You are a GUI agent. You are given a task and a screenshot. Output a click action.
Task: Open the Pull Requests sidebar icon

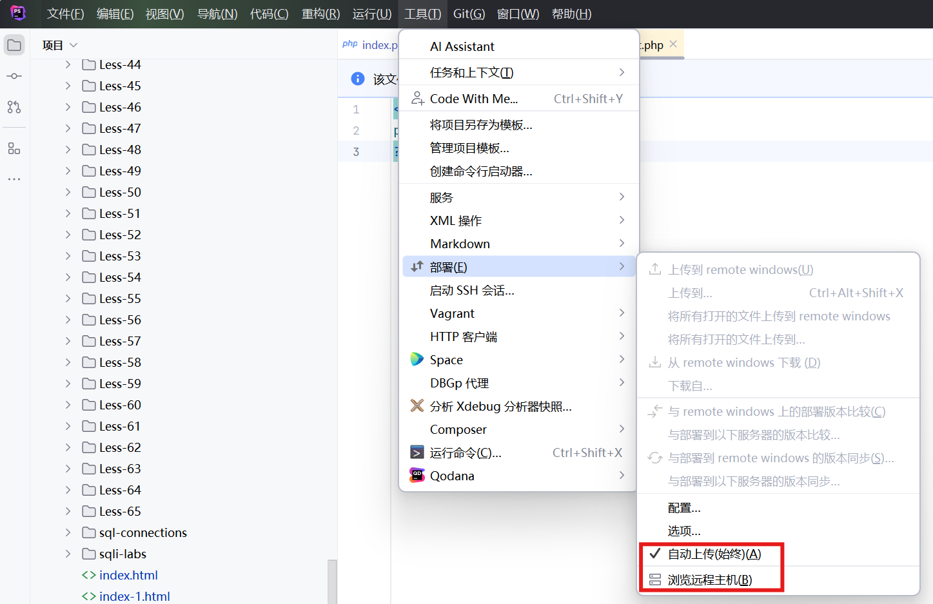coord(14,107)
